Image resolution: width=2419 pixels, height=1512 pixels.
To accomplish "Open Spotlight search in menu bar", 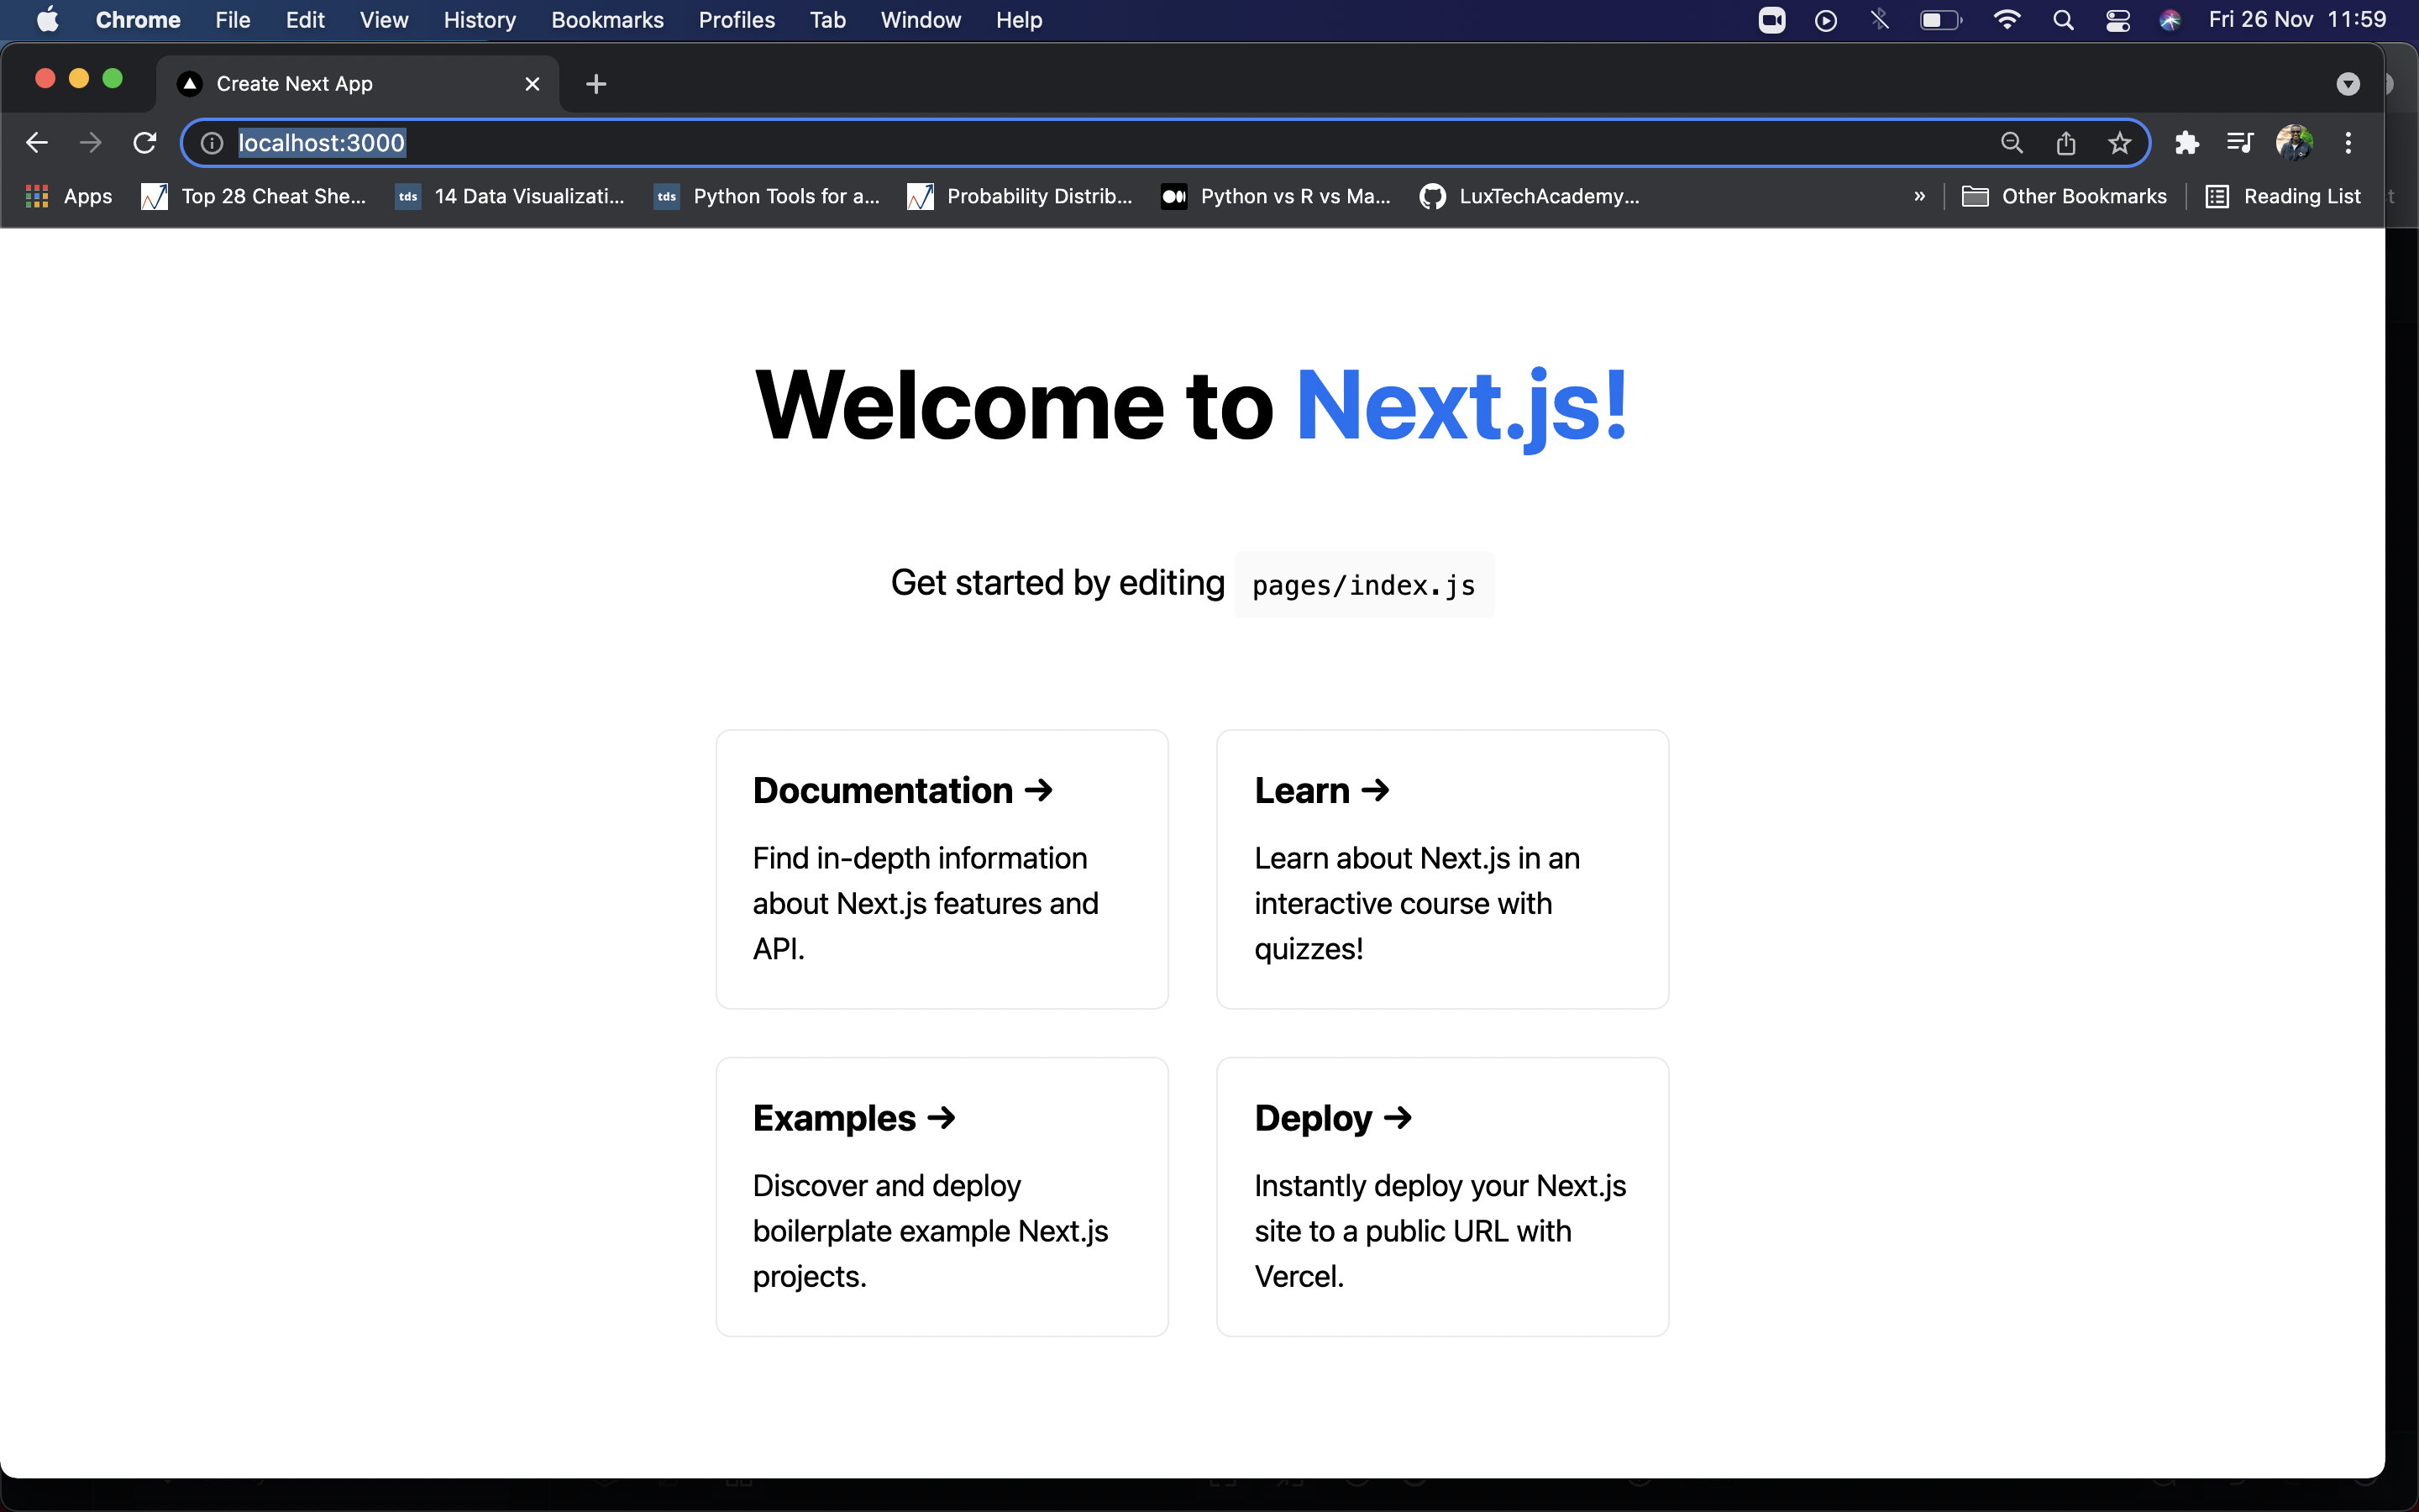I will [x=2063, y=20].
